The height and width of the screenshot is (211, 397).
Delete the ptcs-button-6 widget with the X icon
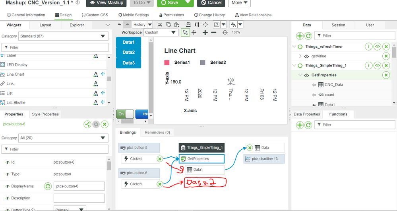pos(105,124)
